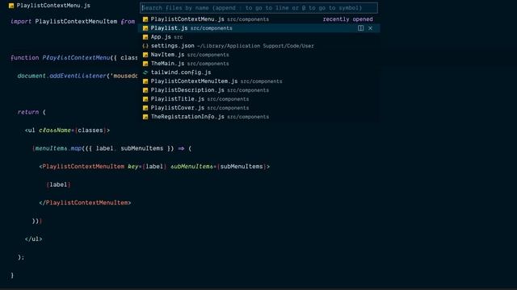Open TheRegistrationInfo.js from the list

pos(258,117)
